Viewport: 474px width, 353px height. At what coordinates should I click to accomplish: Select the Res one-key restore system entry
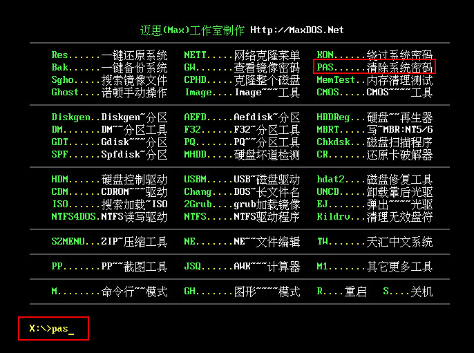[109, 55]
